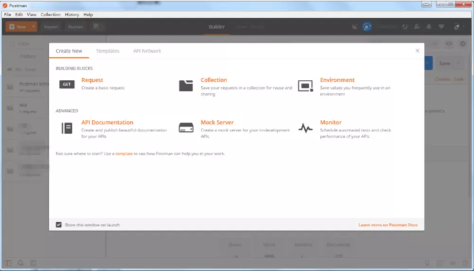Image resolution: width=474 pixels, height=271 pixels.
Task: Click the Collection folder icon
Action: pyautogui.click(x=186, y=85)
